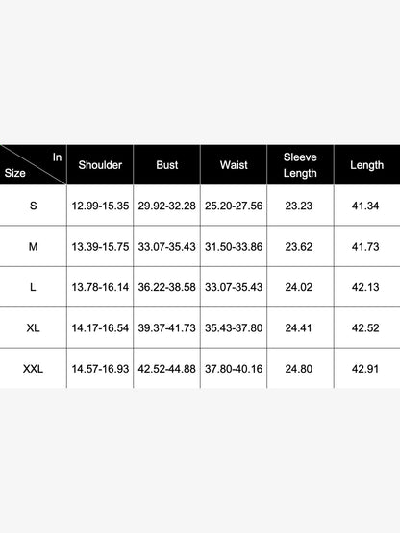Click sleeve length value 24.41
Viewport: 400px width, 533px height.
[298, 328]
